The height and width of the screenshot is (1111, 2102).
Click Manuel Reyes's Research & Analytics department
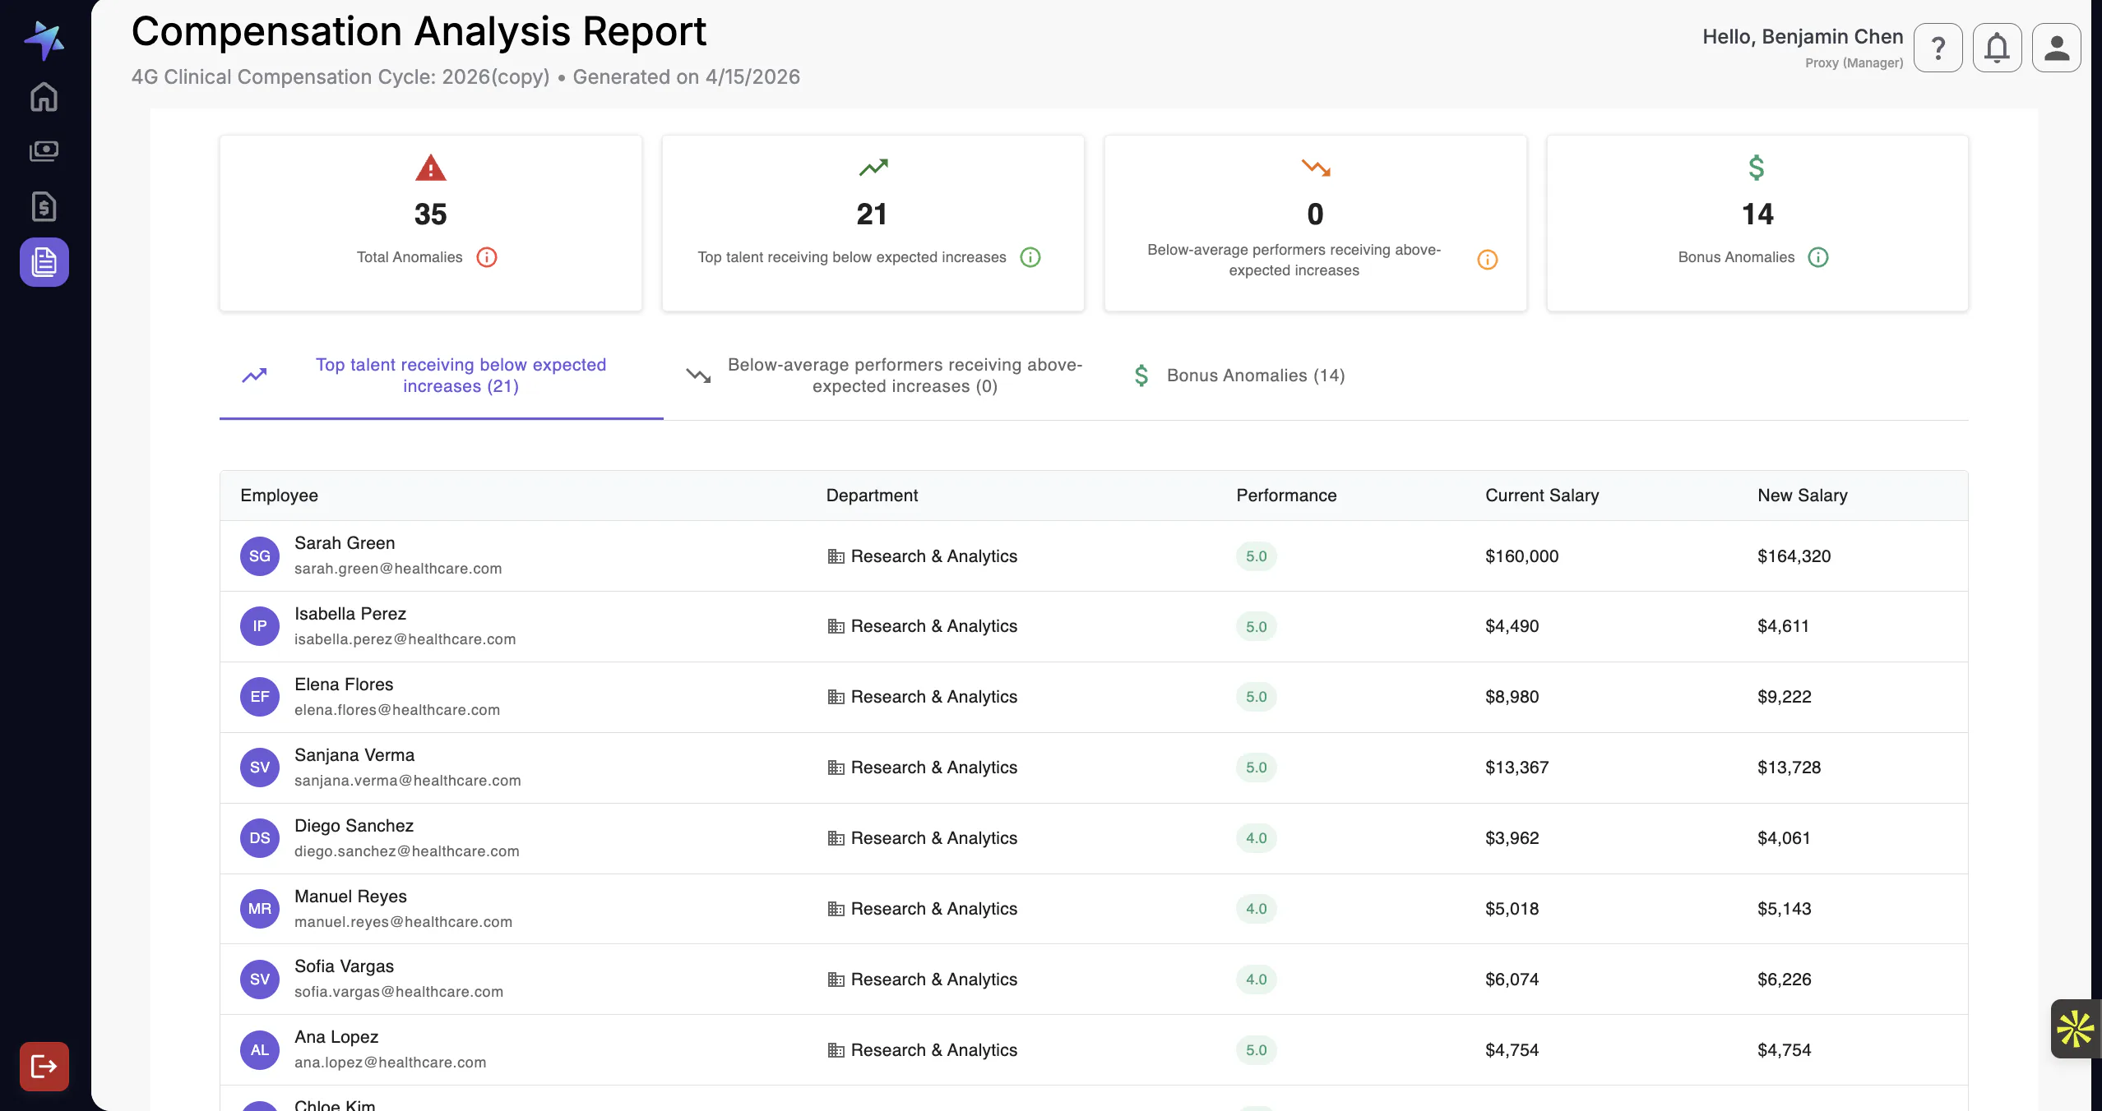[x=922, y=909]
